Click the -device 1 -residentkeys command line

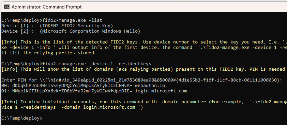coord(76,64)
